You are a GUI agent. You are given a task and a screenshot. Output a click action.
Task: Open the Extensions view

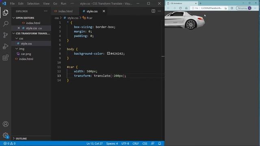point(5,58)
